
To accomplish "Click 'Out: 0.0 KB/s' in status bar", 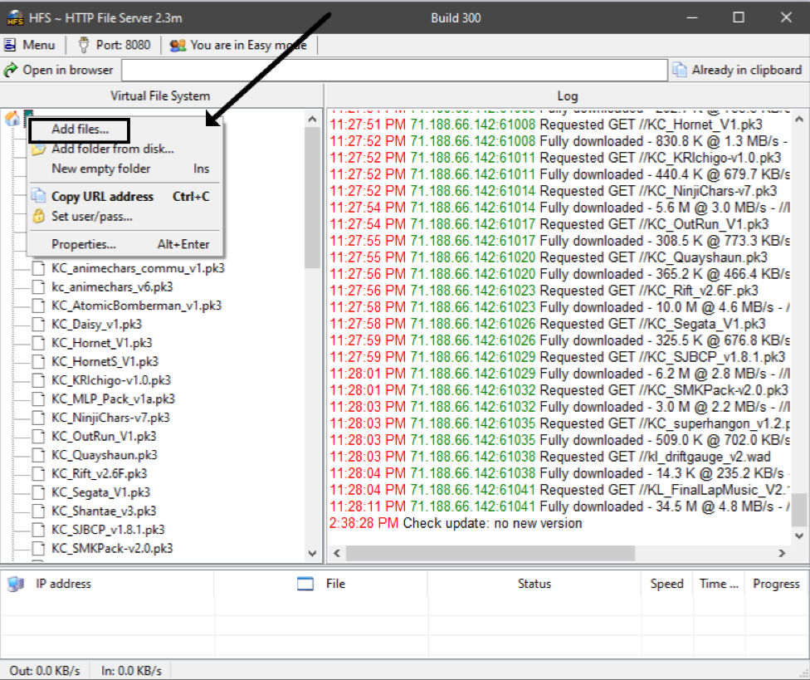I will [45, 671].
